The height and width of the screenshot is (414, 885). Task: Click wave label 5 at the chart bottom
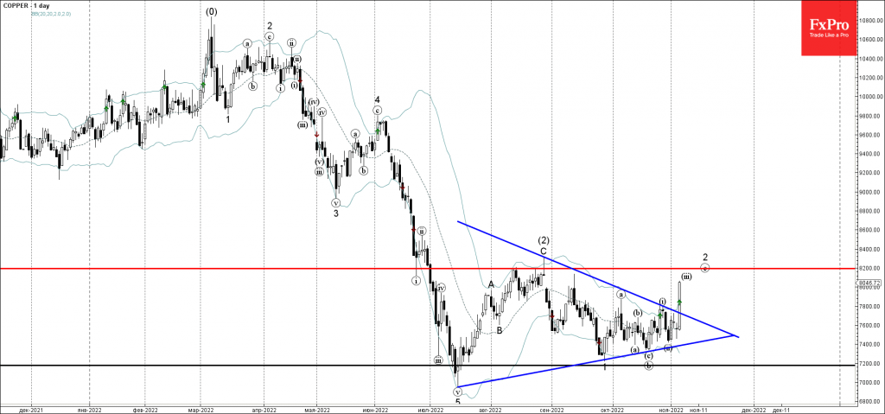click(x=457, y=401)
